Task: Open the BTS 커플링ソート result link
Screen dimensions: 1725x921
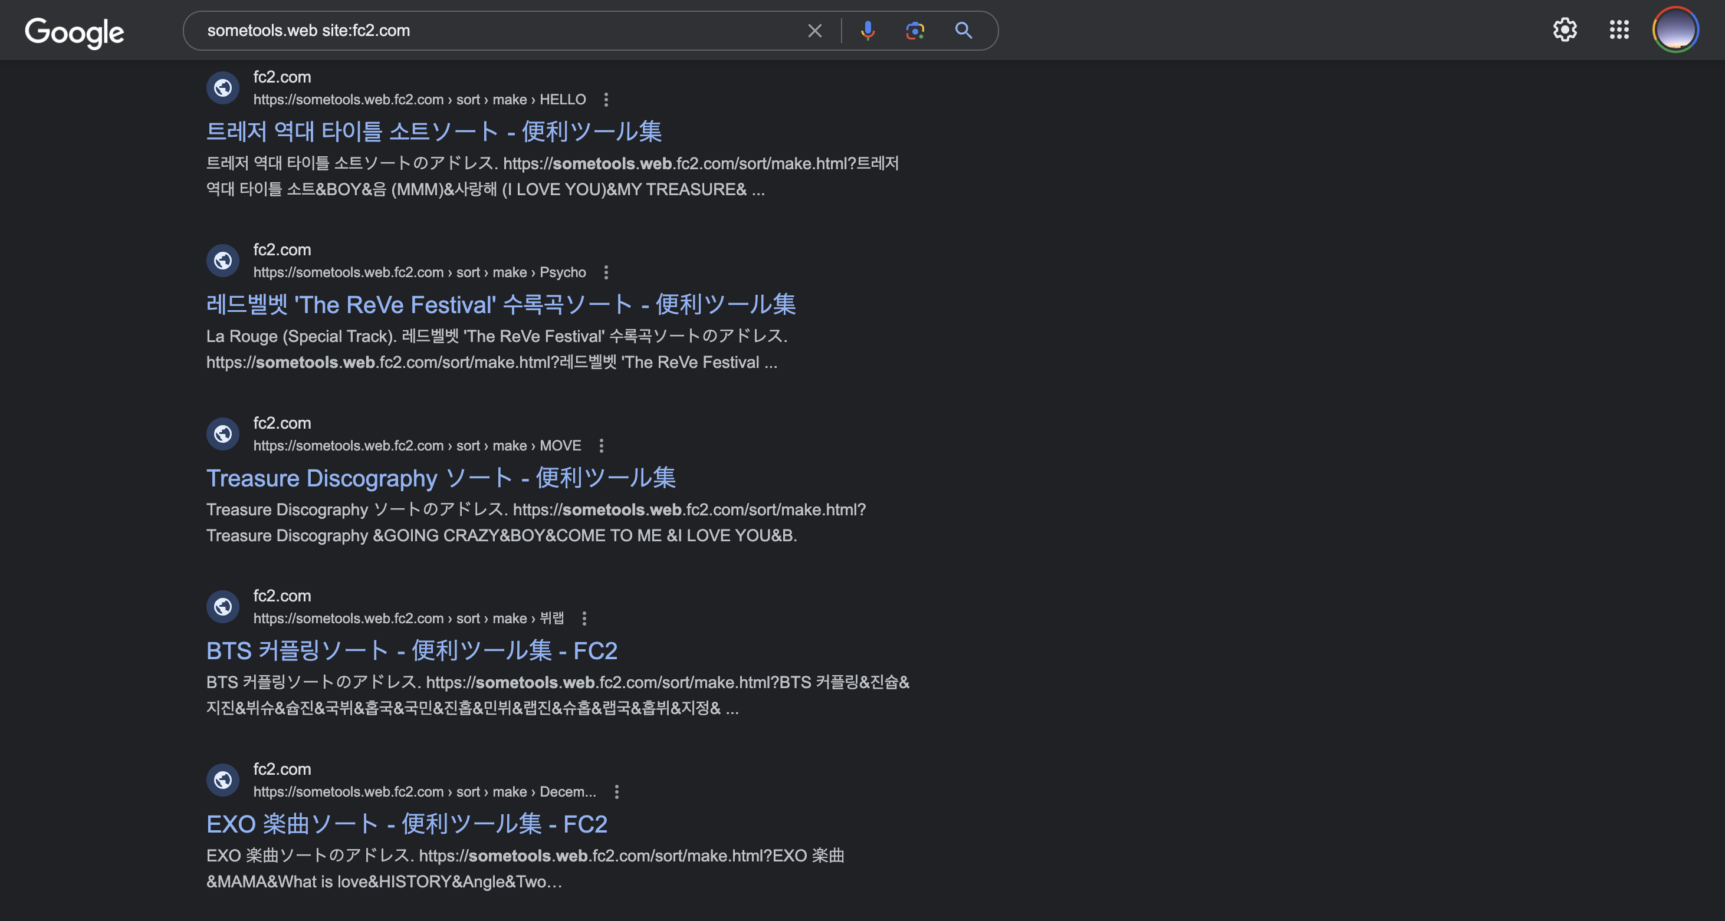Action: pyautogui.click(x=411, y=650)
